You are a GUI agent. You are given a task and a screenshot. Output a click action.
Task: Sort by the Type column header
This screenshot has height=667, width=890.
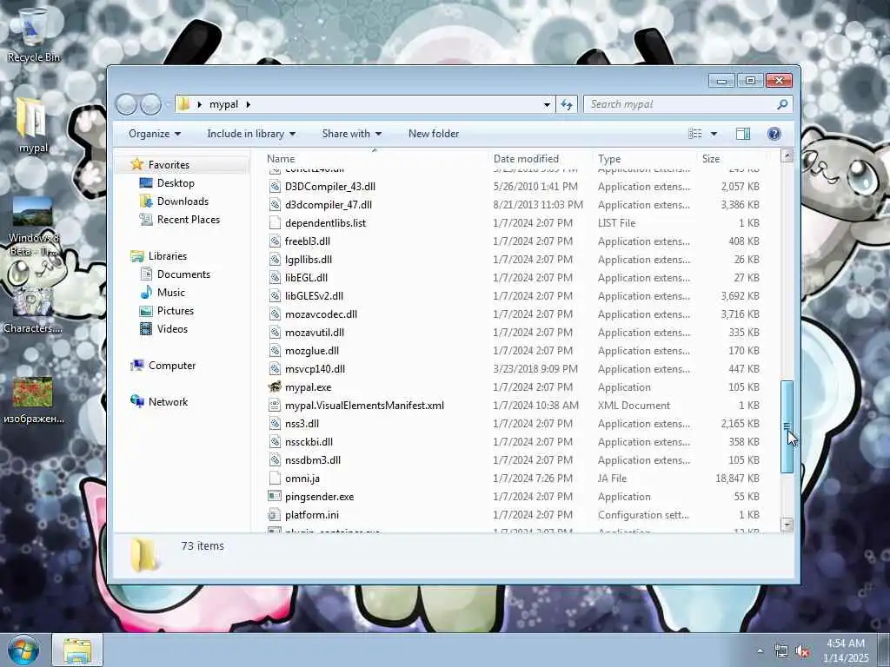(644, 159)
